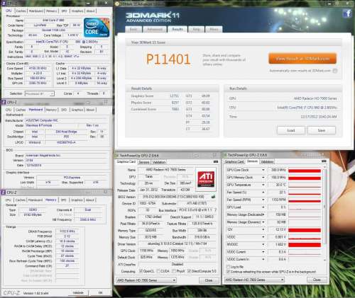Click the OK button in CPU-Z
Viewport: 355px width, 298px height.
100,292
